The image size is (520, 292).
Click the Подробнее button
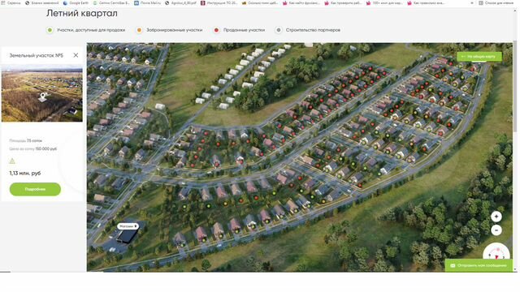(35, 189)
